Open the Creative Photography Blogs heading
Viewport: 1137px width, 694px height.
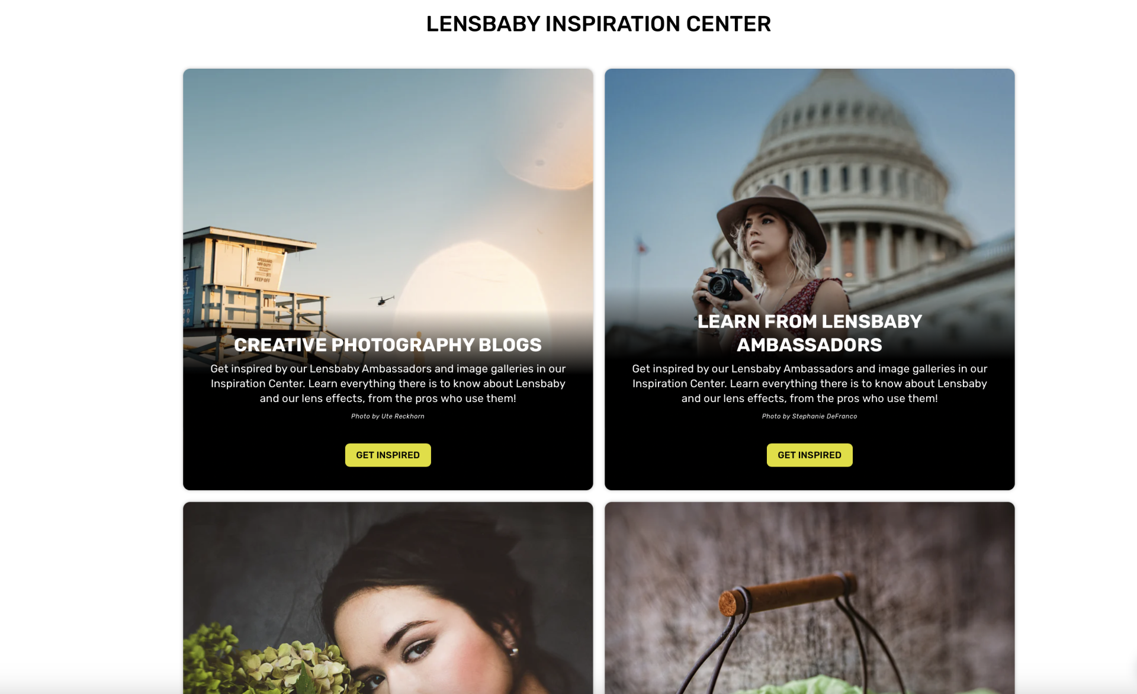coord(388,345)
